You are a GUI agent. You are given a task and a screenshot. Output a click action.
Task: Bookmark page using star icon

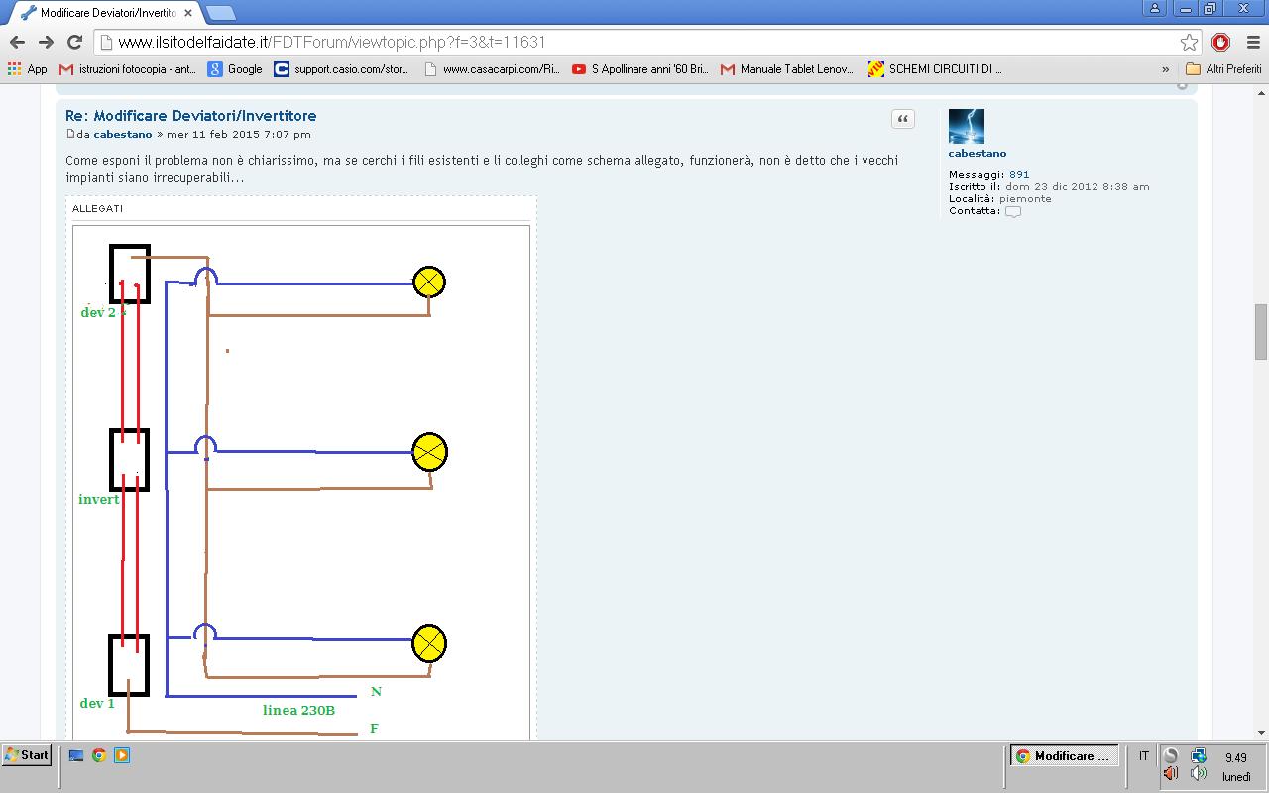pos(1189,42)
